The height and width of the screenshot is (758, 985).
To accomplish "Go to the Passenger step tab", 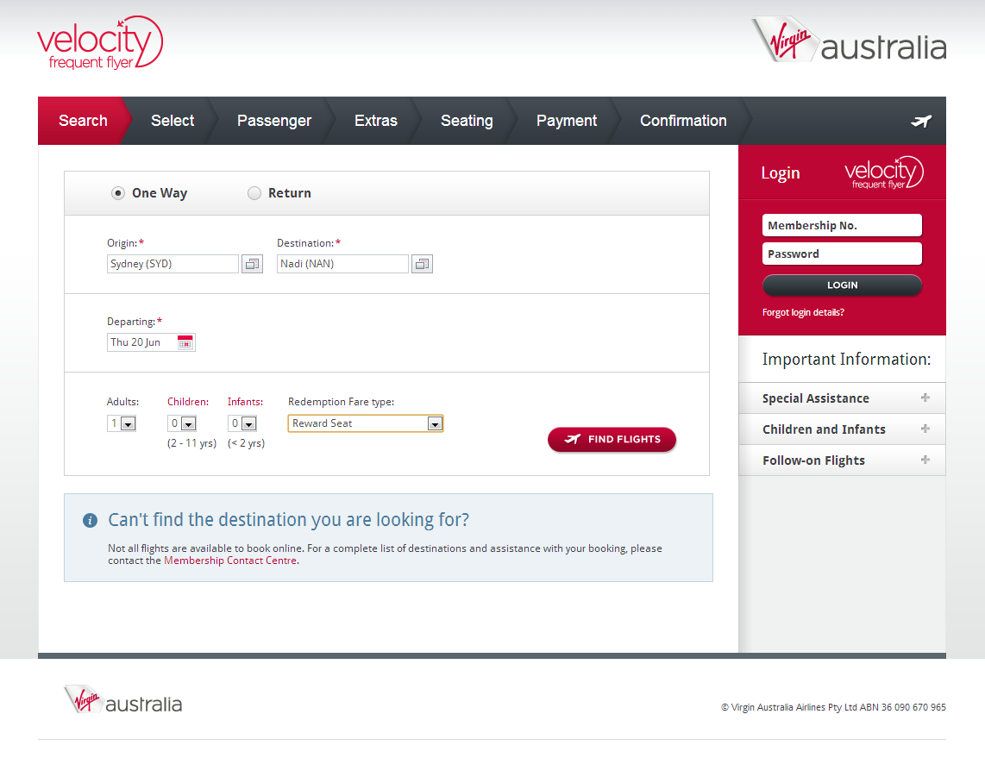I will 274,121.
